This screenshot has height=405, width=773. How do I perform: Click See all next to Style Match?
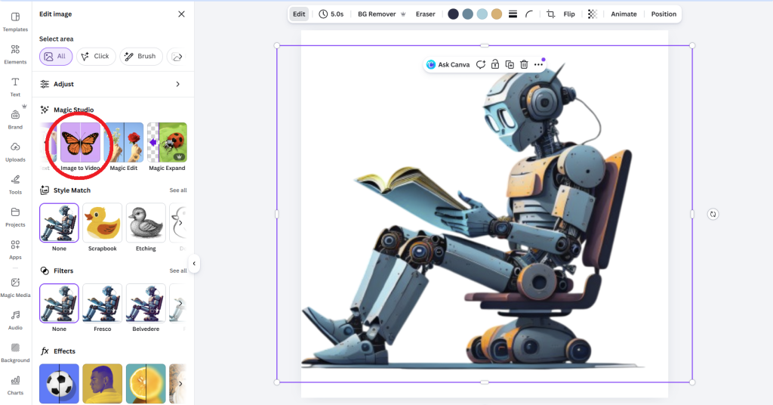click(x=177, y=190)
